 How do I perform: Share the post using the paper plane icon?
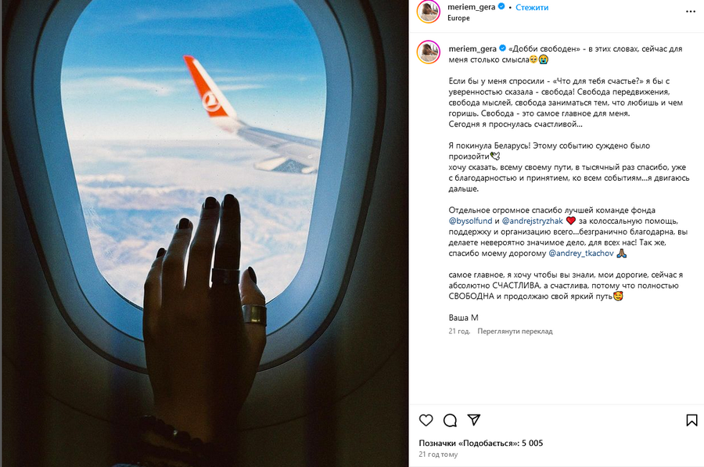click(474, 420)
